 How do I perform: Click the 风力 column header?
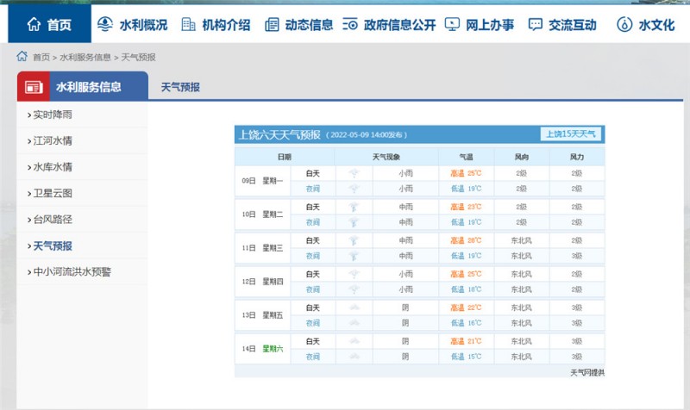tap(577, 157)
